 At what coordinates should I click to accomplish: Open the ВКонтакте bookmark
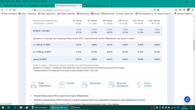pyautogui.click(x=95, y=13)
